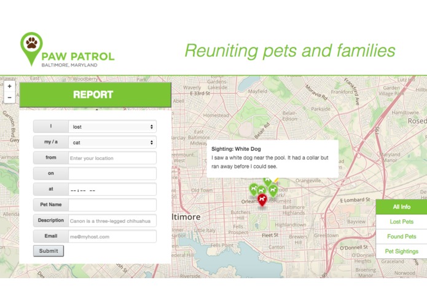The image size is (427, 304).
Task: Click the 'Parkside' map label
Action: 321,109
